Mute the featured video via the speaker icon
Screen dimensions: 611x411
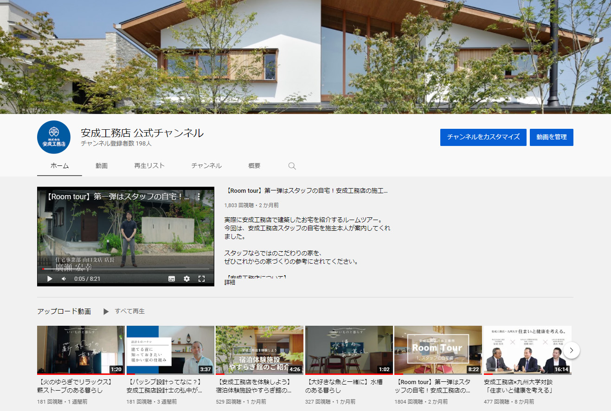(64, 279)
